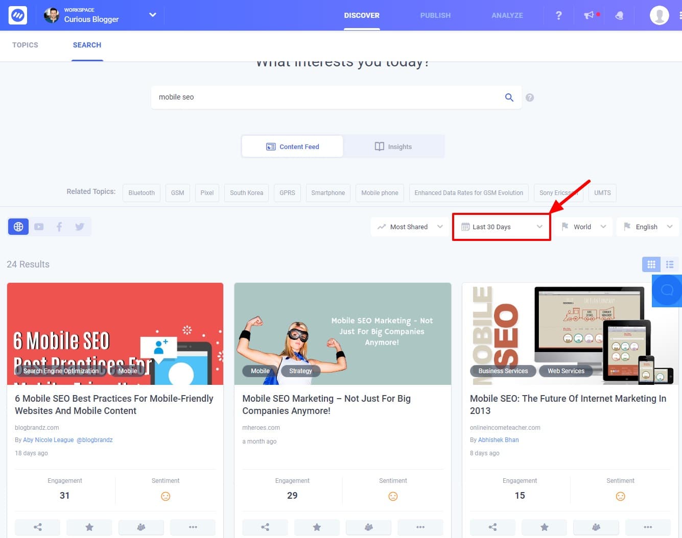Favorite the Future Of Internet Marketing article

(544, 527)
